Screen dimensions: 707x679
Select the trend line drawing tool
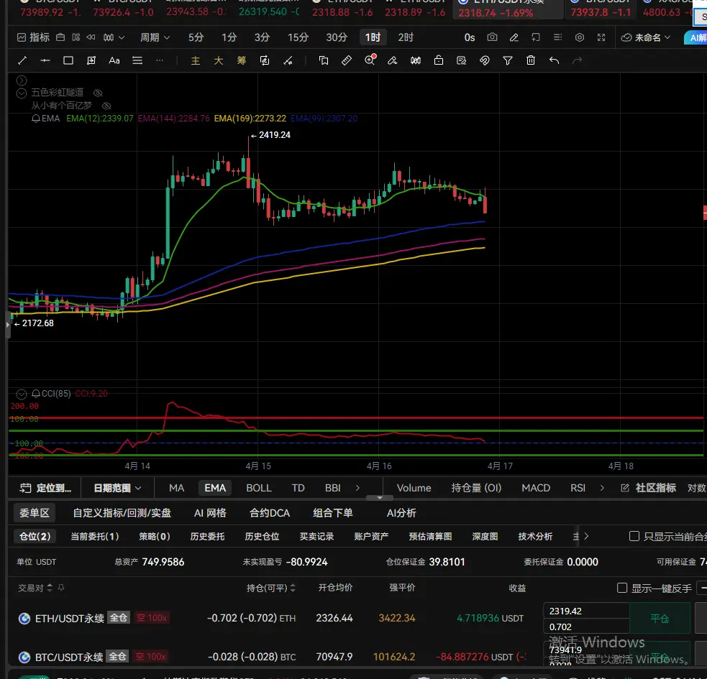[x=22, y=60]
